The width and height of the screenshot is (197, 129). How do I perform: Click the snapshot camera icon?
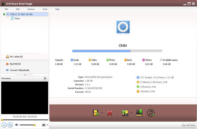click(x=44, y=125)
